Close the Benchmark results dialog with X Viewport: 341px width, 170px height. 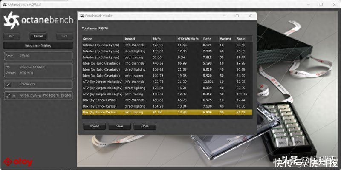[250, 16]
